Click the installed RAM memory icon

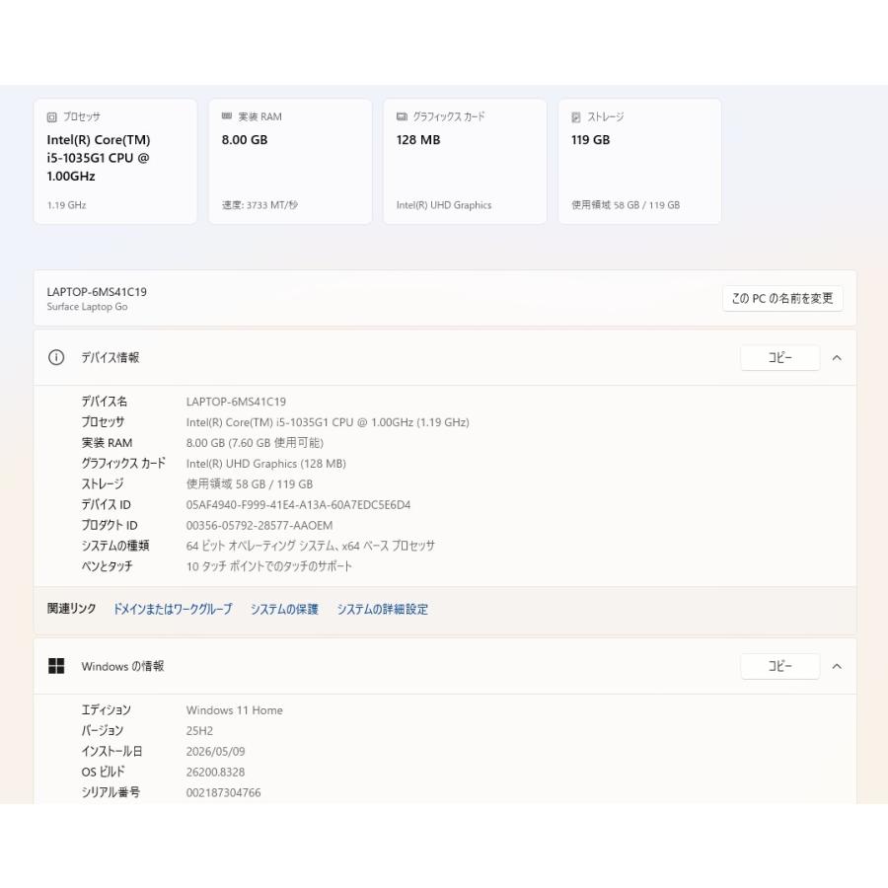tap(227, 116)
